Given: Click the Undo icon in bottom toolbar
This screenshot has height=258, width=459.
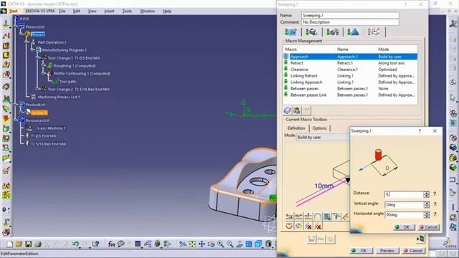Looking at the screenshot, I should point(76,244).
